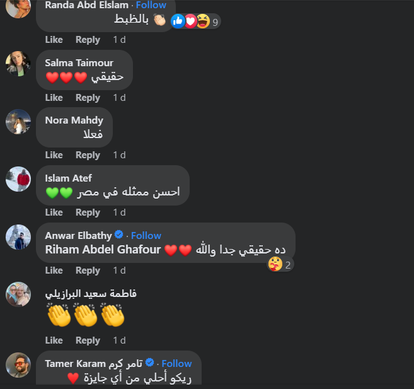
Task: Open Randa Abd Elslam's profile picture
Action: tap(18, 6)
